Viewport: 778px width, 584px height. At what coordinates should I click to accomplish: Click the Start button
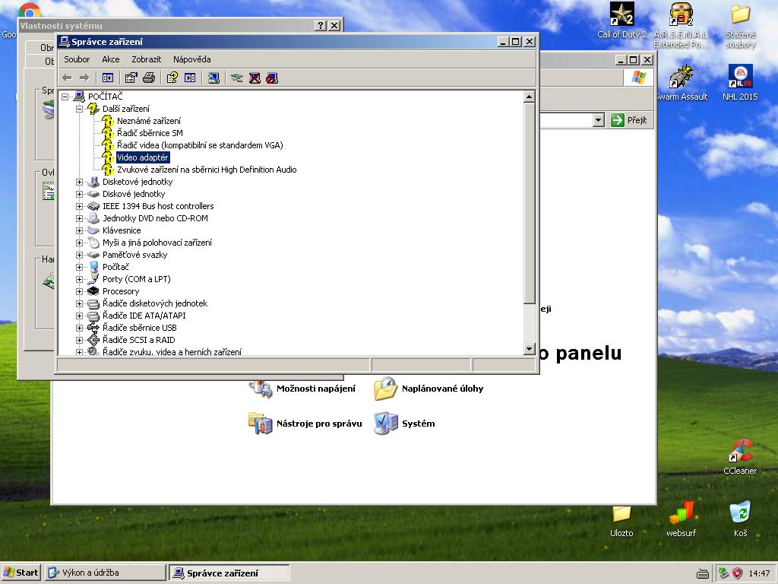(x=21, y=573)
